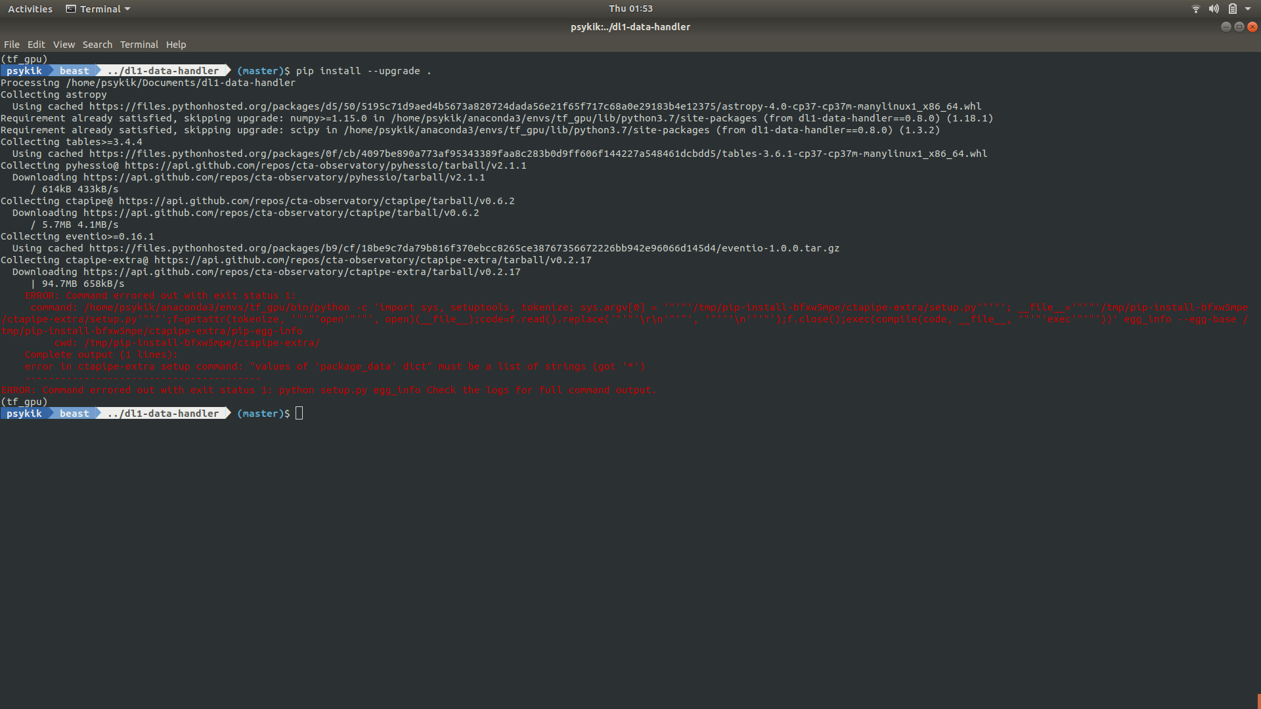
Task: Open the View menu
Action: tap(64, 45)
